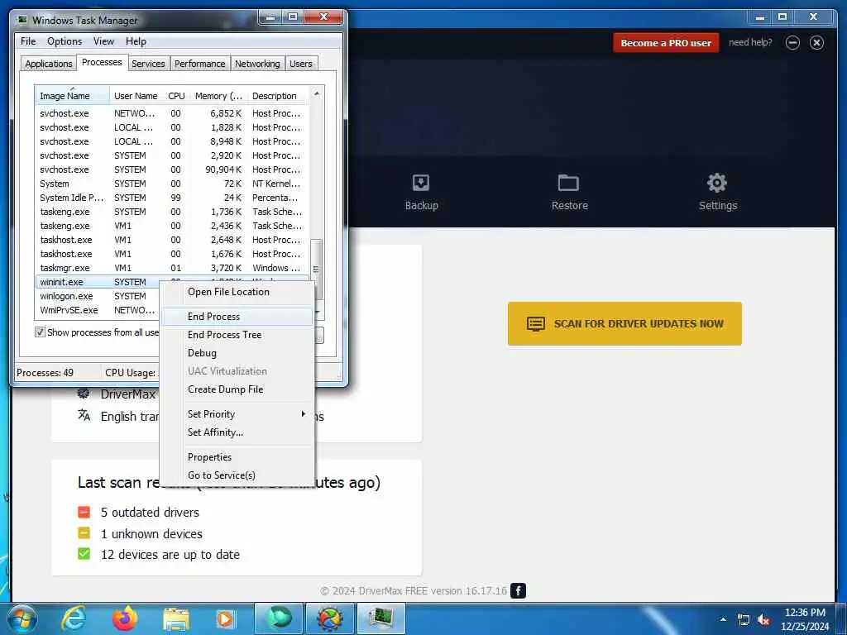This screenshot has height=635, width=847.
Task: Open the Restore folder icon in DriverMax
Action: point(568,183)
